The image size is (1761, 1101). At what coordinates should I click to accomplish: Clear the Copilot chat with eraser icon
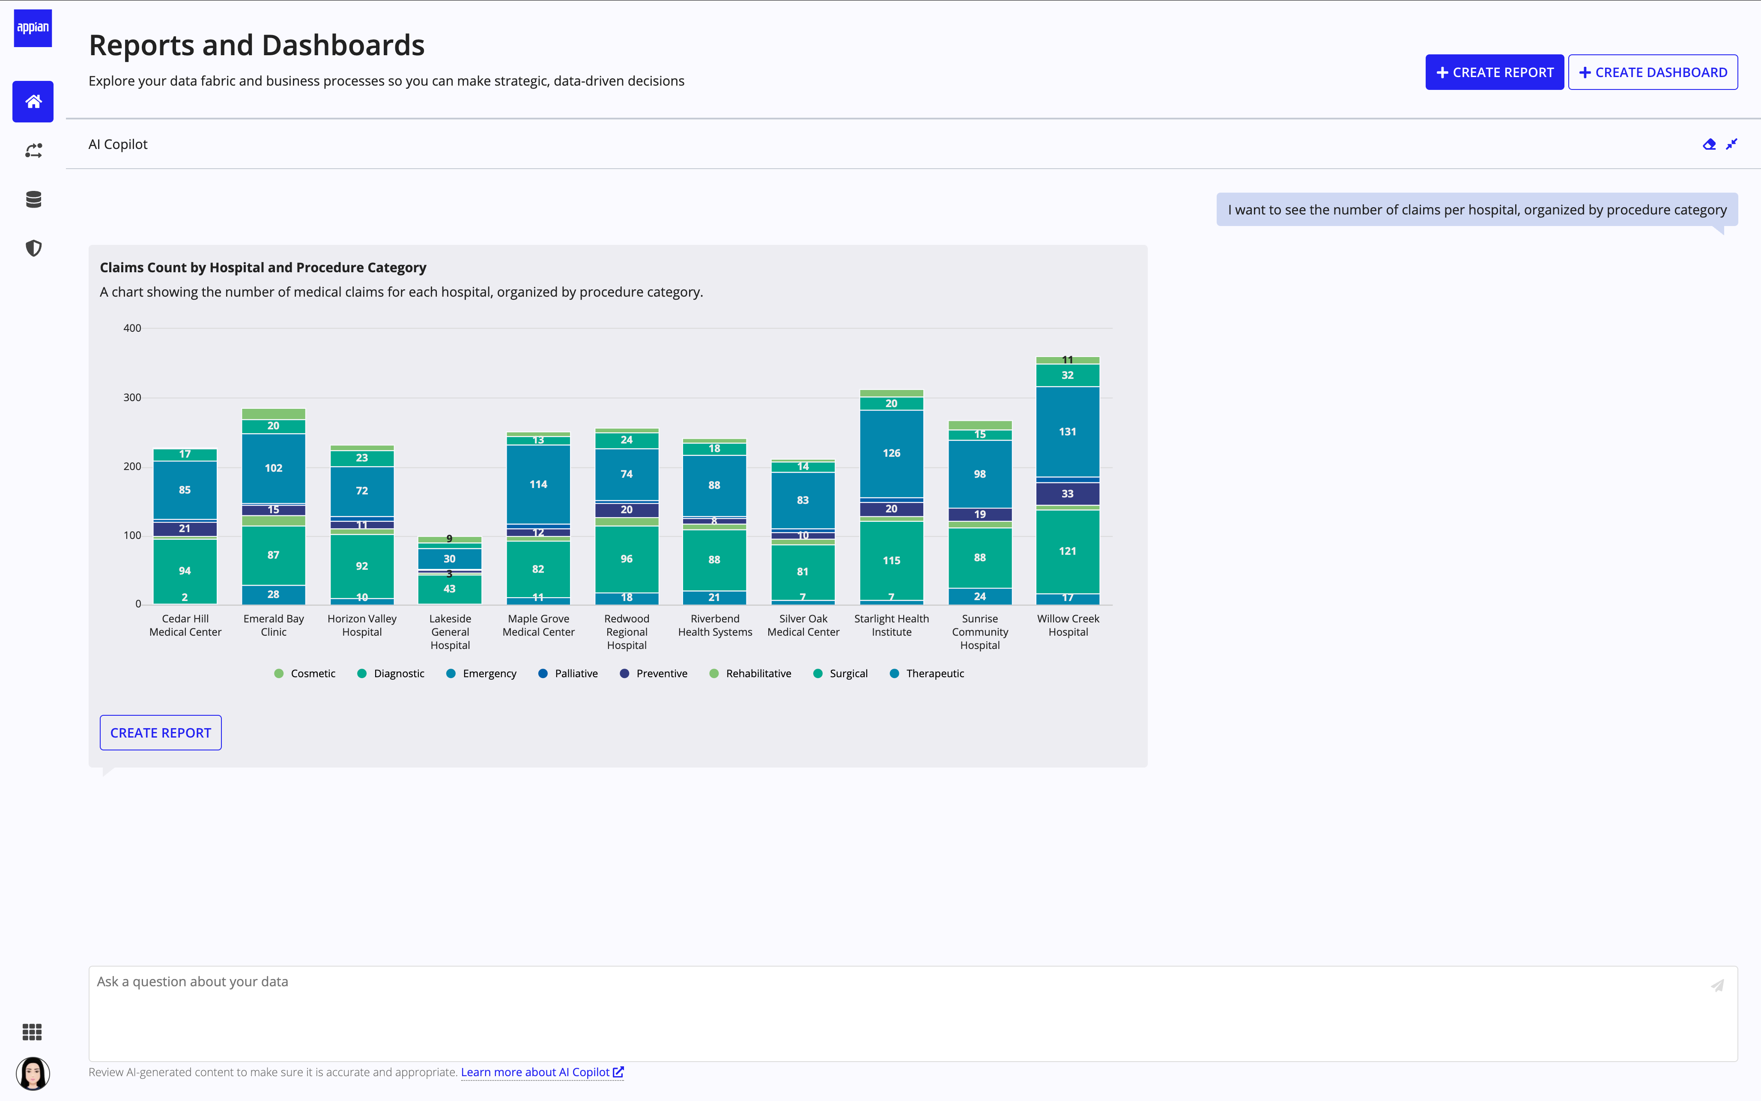point(1709,144)
